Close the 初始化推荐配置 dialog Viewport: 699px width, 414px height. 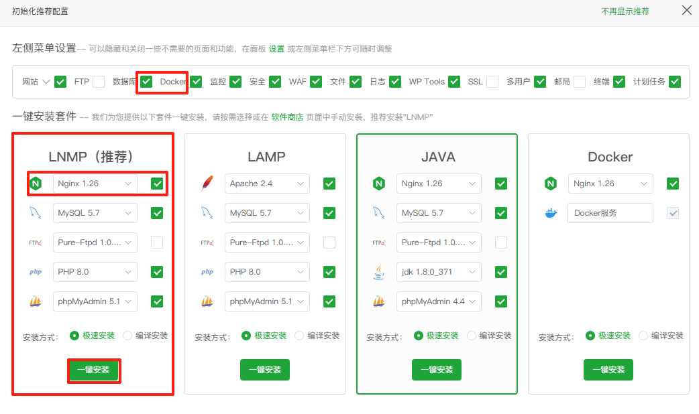click(x=686, y=10)
